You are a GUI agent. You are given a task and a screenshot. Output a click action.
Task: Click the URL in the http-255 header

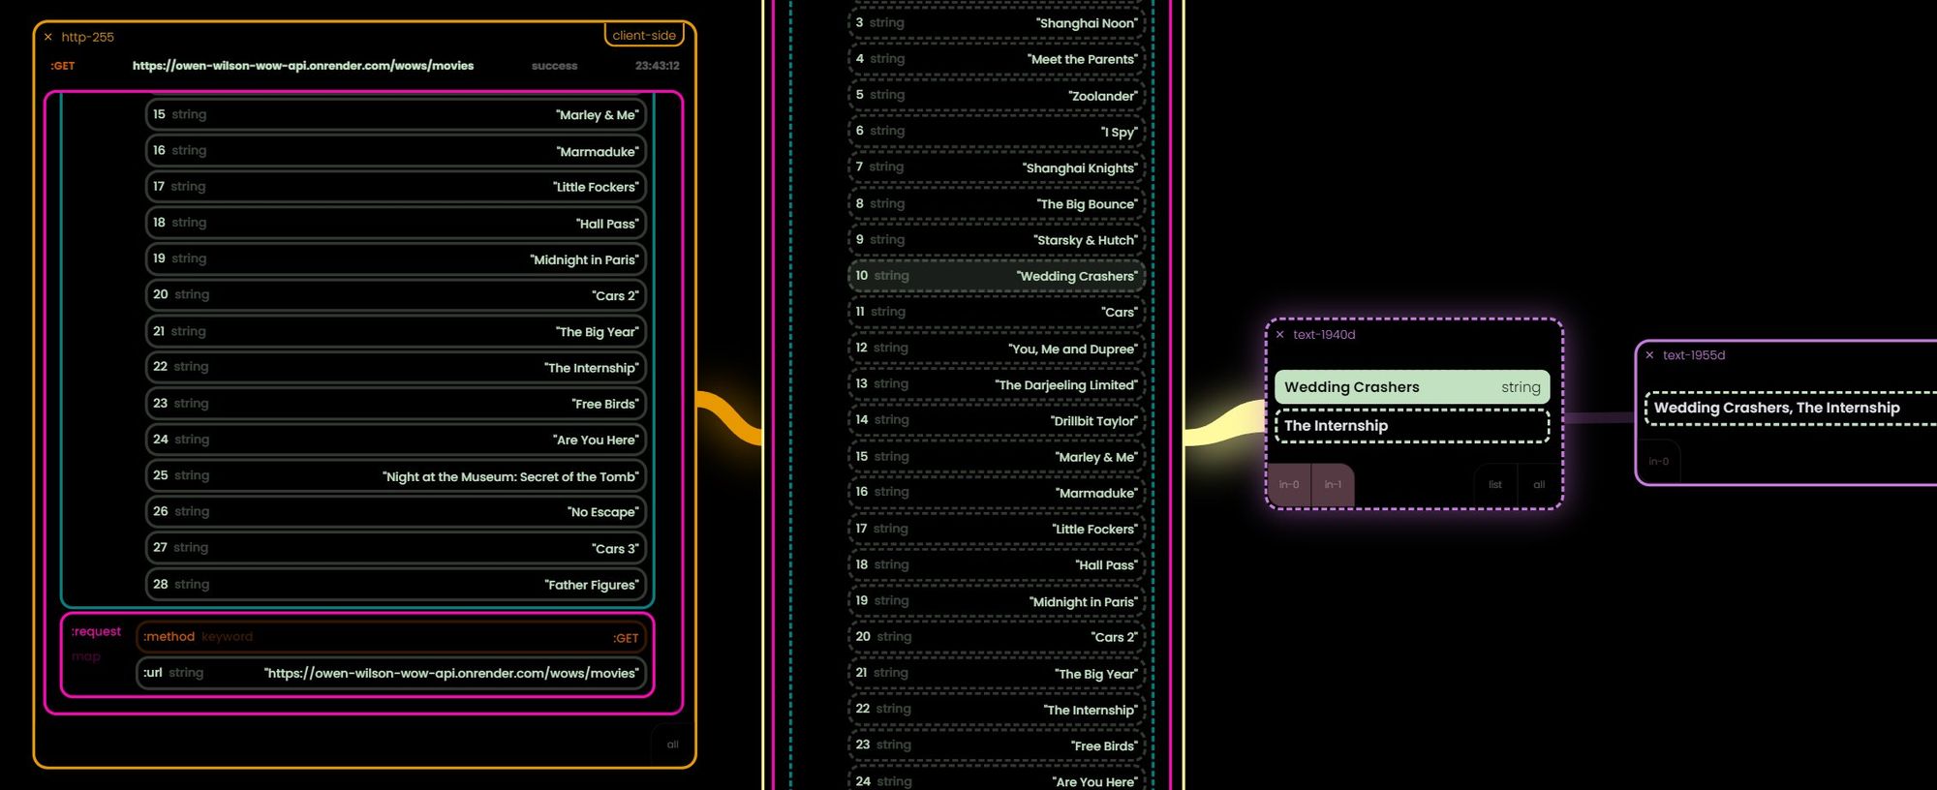pyautogui.click(x=303, y=66)
